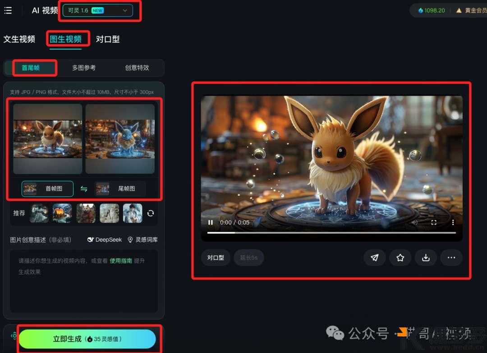Enter fullscreen video mode
487x353 pixels.
(x=434, y=223)
